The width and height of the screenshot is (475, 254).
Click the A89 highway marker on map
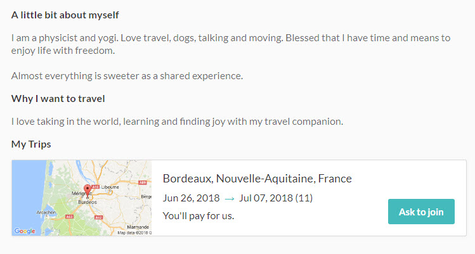(x=143, y=182)
